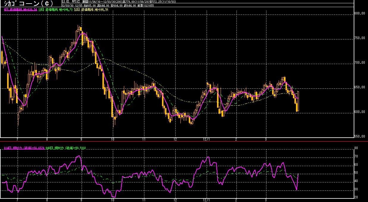Open the 014日 相対力 RSI legend link

pos(24,148)
